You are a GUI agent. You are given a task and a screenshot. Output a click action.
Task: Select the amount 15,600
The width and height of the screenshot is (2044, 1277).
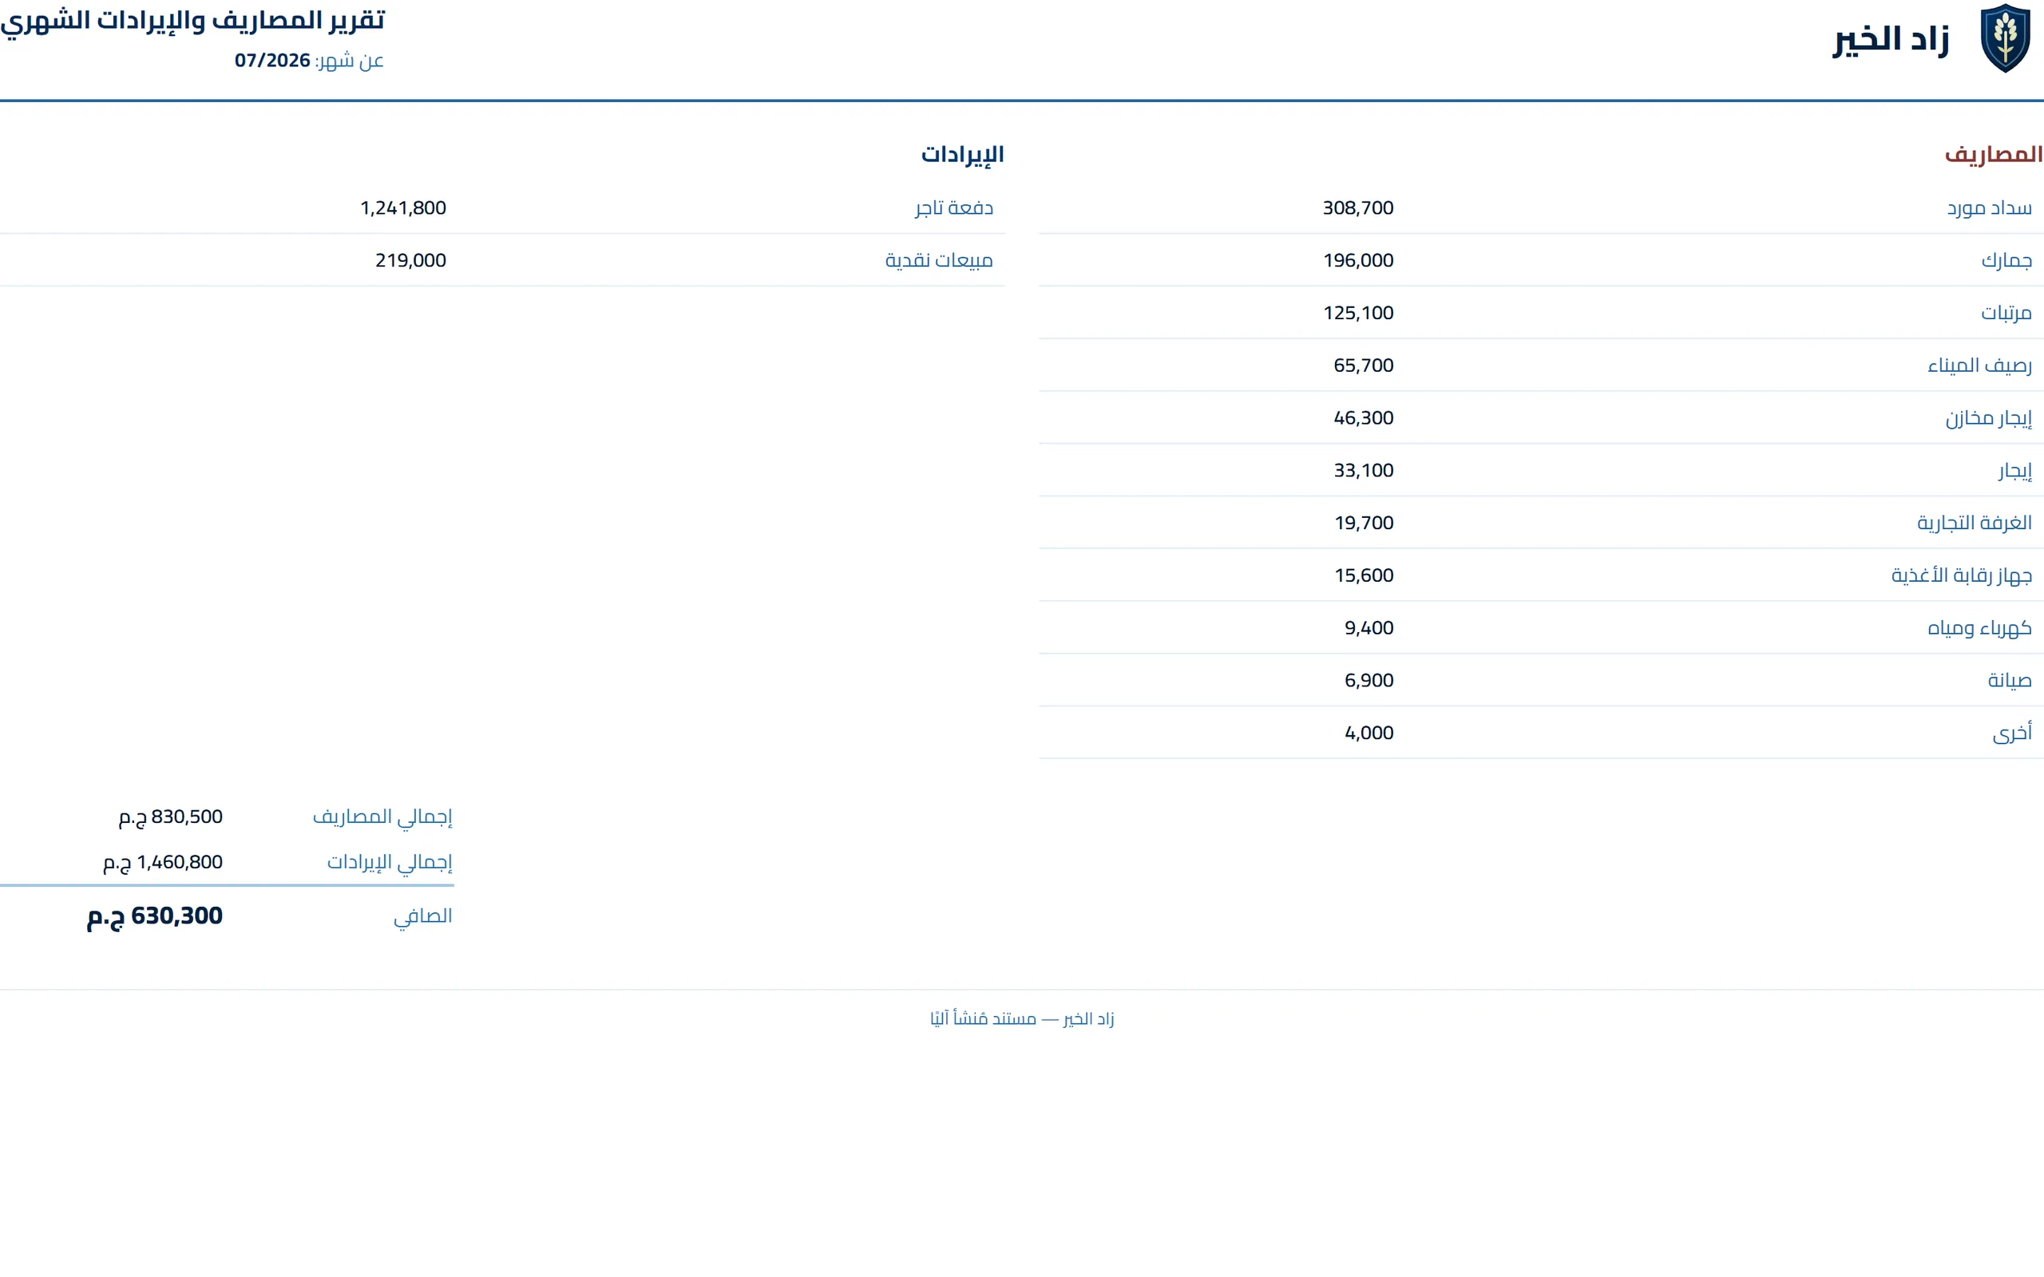click(x=1363, y=575)
